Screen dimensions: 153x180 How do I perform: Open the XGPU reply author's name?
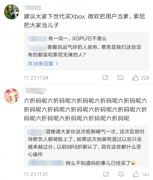[x=37, y=39]
